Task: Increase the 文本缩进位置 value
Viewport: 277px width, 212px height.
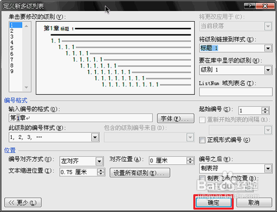Action: point(101,170)
